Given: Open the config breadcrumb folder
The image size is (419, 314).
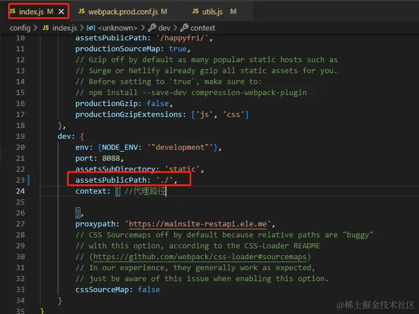Looking at the screenshot, I should [20, 28].
